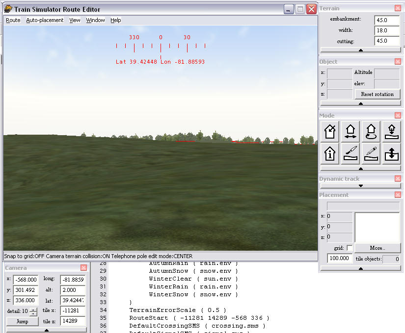The height and width of the screenshot is (333, 405).
Task: Focus the Object y coordinate field
Action: tap(340, 84)
